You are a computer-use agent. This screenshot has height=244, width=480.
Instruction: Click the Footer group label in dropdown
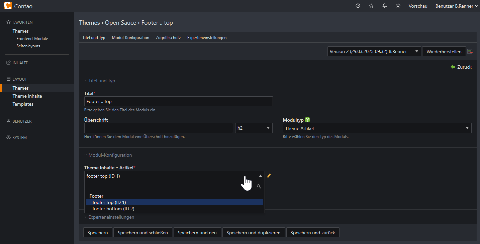tap(96, 196)
